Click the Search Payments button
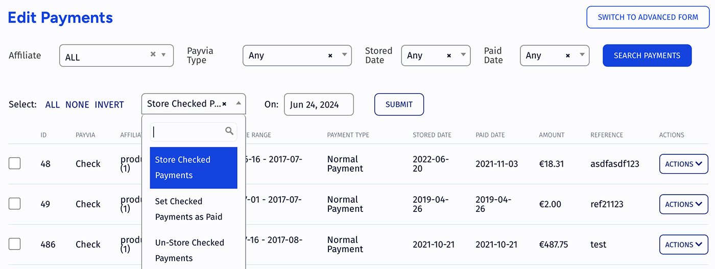Viewport: 715px width, 269px height. [647, 56]
